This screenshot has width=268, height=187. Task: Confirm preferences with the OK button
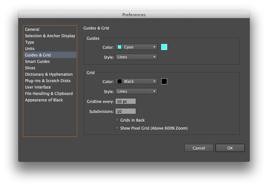(x=230, y=148)
